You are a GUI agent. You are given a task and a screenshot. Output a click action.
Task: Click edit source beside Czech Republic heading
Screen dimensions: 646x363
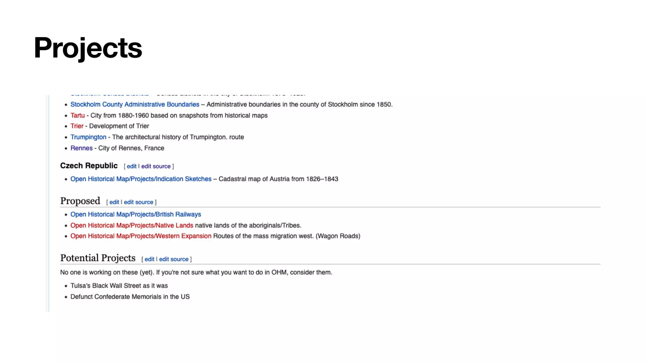point(156,166)
